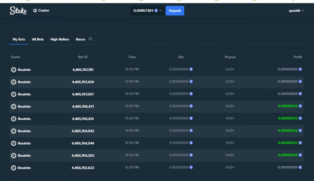Click ETH icon in Bet column, row 4,465,766,471
The image size is (314, 181).
(x=191, y=106)
